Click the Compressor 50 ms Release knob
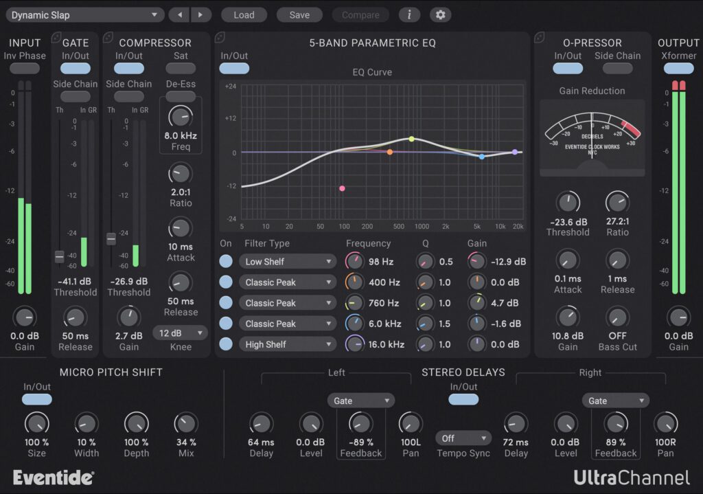The height and width of the screenshot is (494, 703). tap(181, 282)
